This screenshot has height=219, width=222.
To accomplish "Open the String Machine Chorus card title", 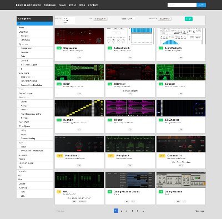I will [127, 192].
